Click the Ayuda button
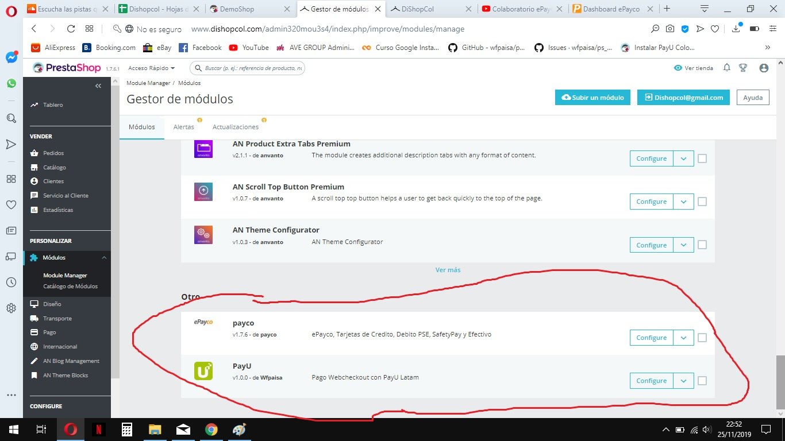 pos(753,98)
